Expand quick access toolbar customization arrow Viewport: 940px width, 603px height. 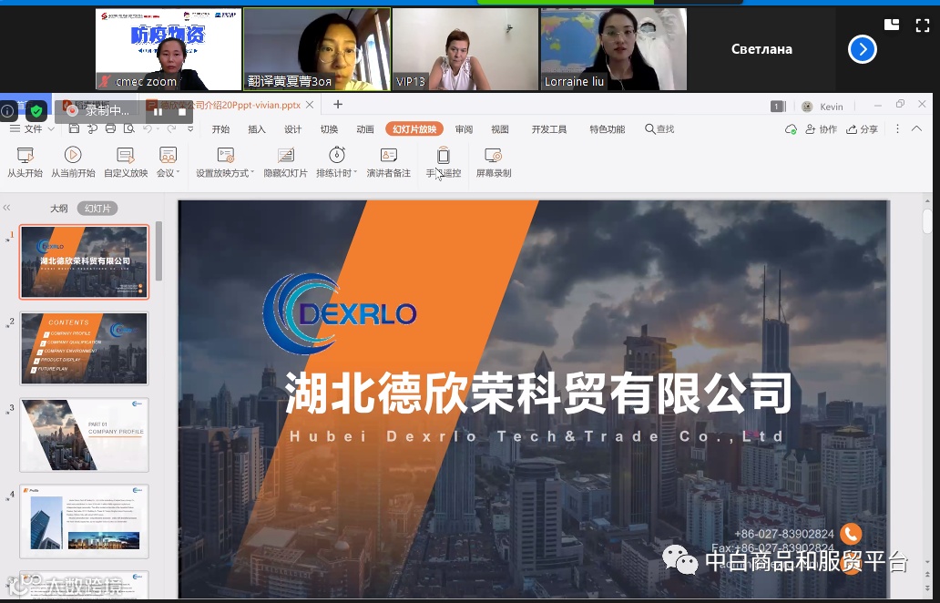(x=190, y=128)
